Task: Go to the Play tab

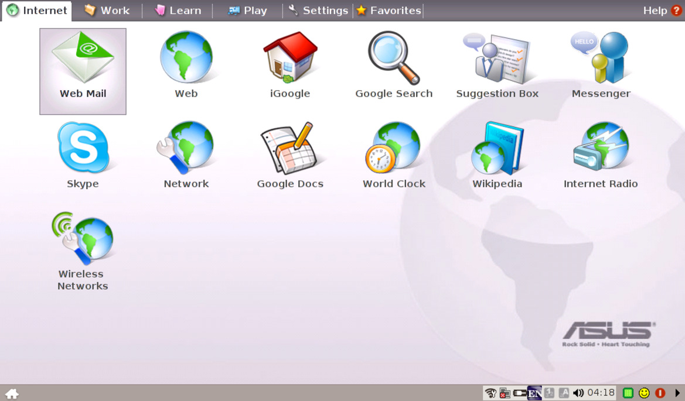Action: tap(247, 11)
